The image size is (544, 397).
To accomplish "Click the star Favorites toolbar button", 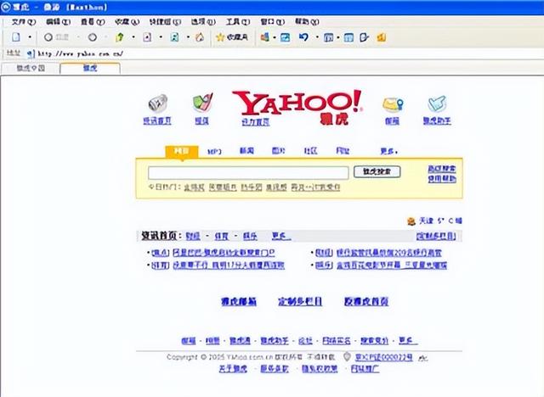I will pos(231,37).
